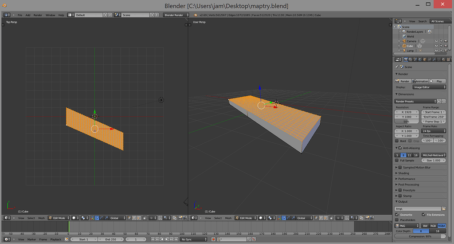Enable the Placeholders checkbox

pyautogui.click(x=397, y=220)
